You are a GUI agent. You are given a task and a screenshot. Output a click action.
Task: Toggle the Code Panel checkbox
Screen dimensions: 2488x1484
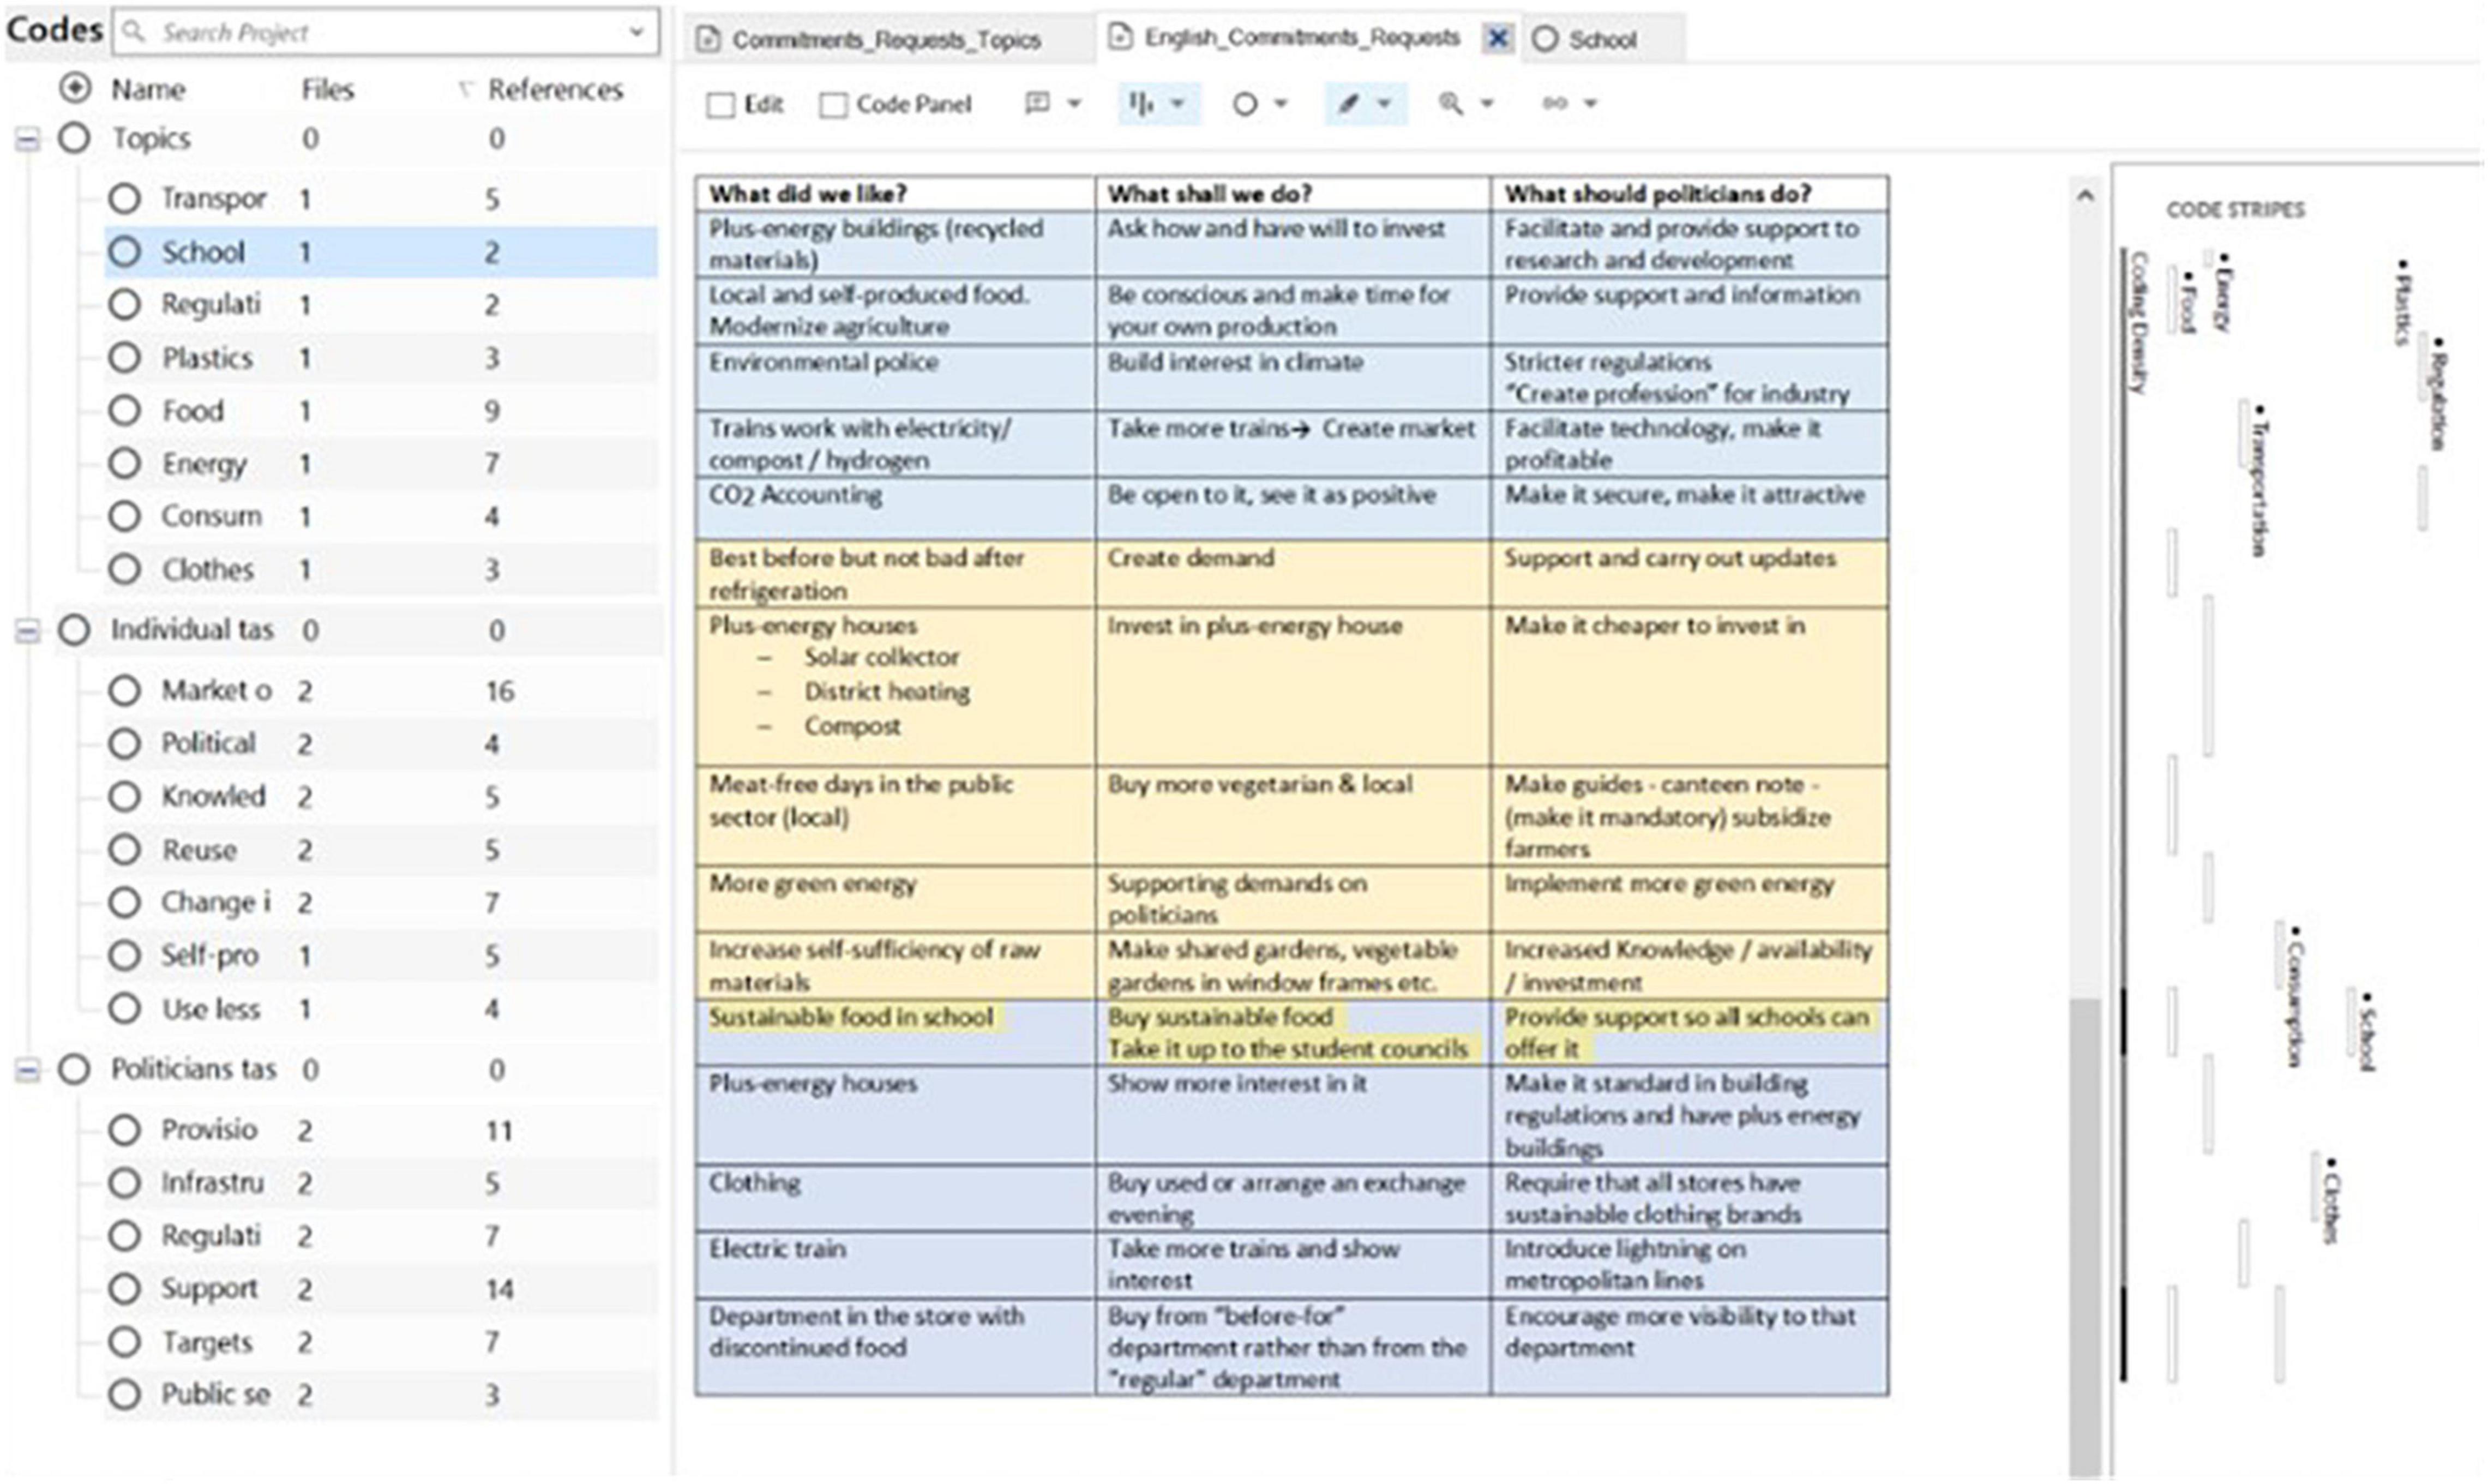point(833,104)
